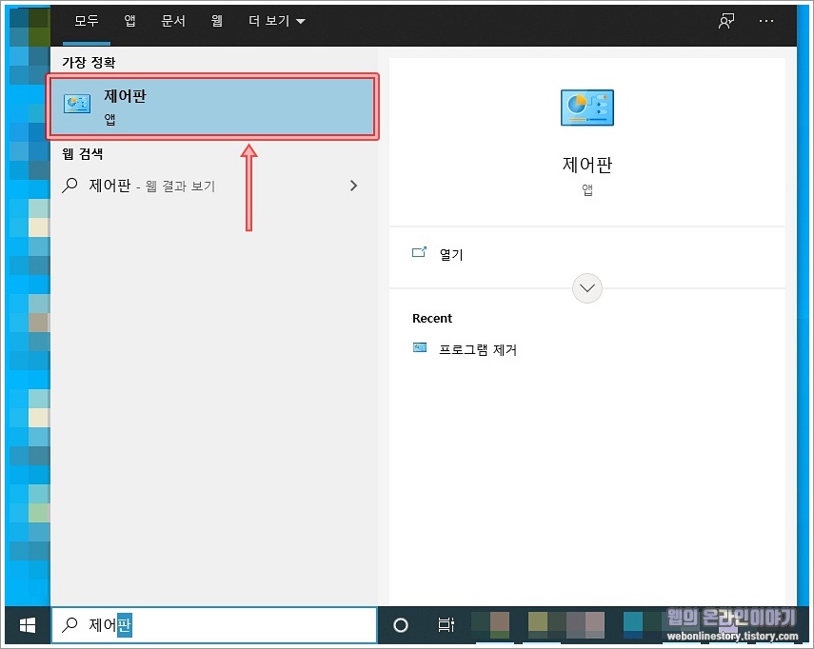Click the 제어판 web results entry
Image resolution: width=814 pixels, height=649 pixels.
click(x=213, y=186)
